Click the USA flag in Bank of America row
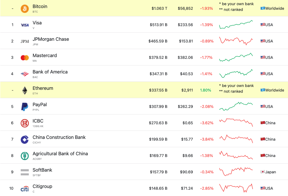Screen dimensions: 288x196 263,74
